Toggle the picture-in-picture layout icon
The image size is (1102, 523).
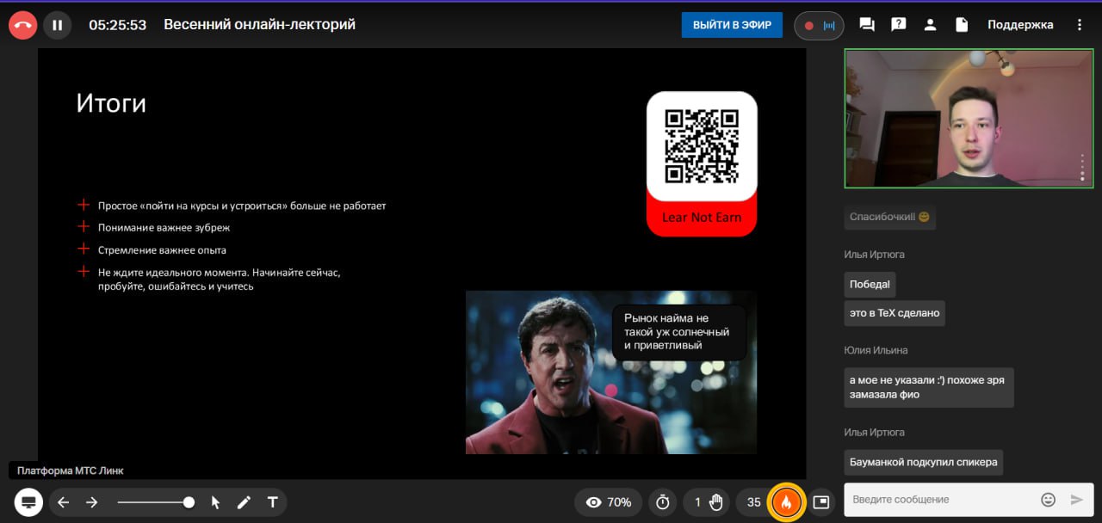point(821,502)
